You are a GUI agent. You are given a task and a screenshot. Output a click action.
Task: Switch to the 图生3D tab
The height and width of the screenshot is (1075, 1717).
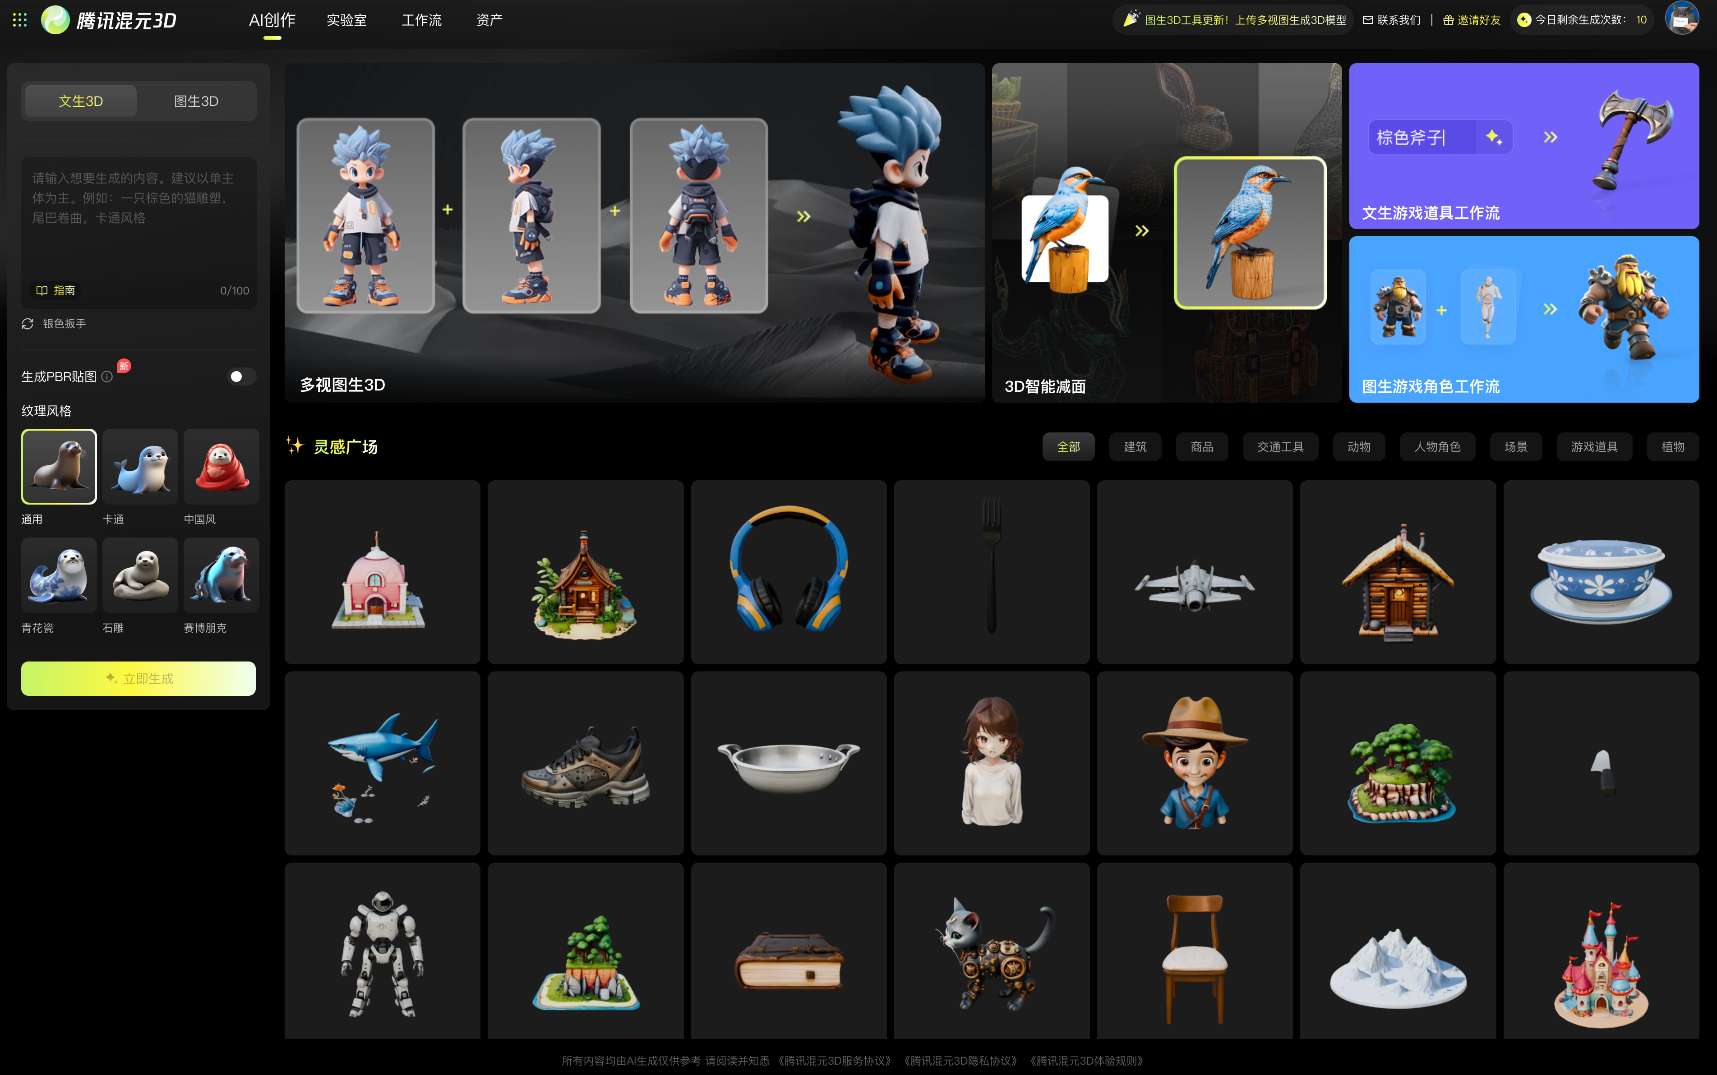(196, 101)
